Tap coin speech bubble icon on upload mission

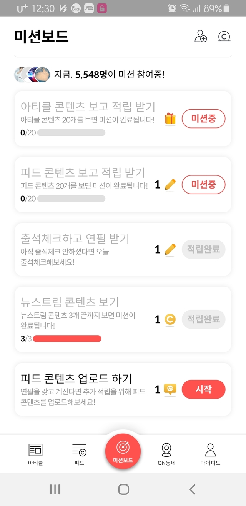pyautogui.click(x=170, y=389)
